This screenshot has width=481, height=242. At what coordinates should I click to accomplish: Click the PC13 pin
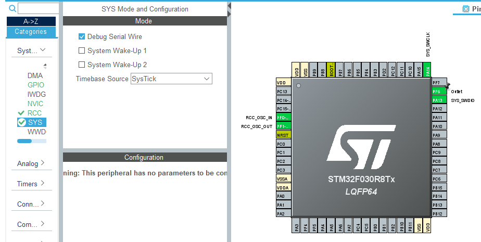tap(283, 91)
